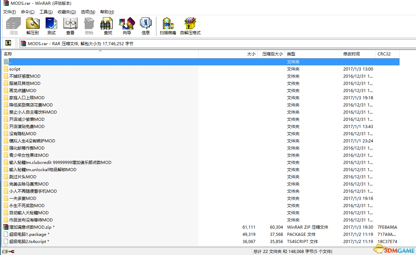Open the 帮助(H) menu
The height and width of the screenshot is (255, 416).
[x=107, y=12]
